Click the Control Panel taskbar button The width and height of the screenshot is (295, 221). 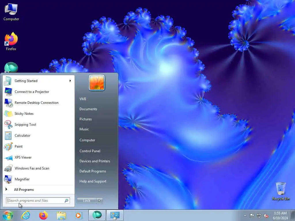(x=115, y=215)
